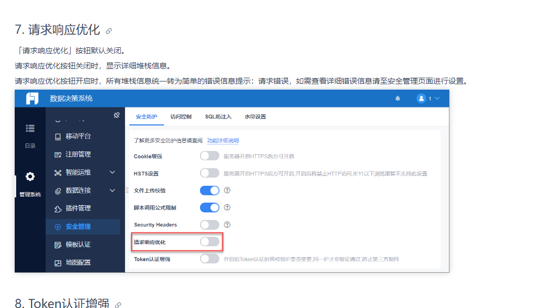Click the 地图配置 map icon
Image resolution: width=544 pixels, height=308 pixels.
(x=58, y=263)
